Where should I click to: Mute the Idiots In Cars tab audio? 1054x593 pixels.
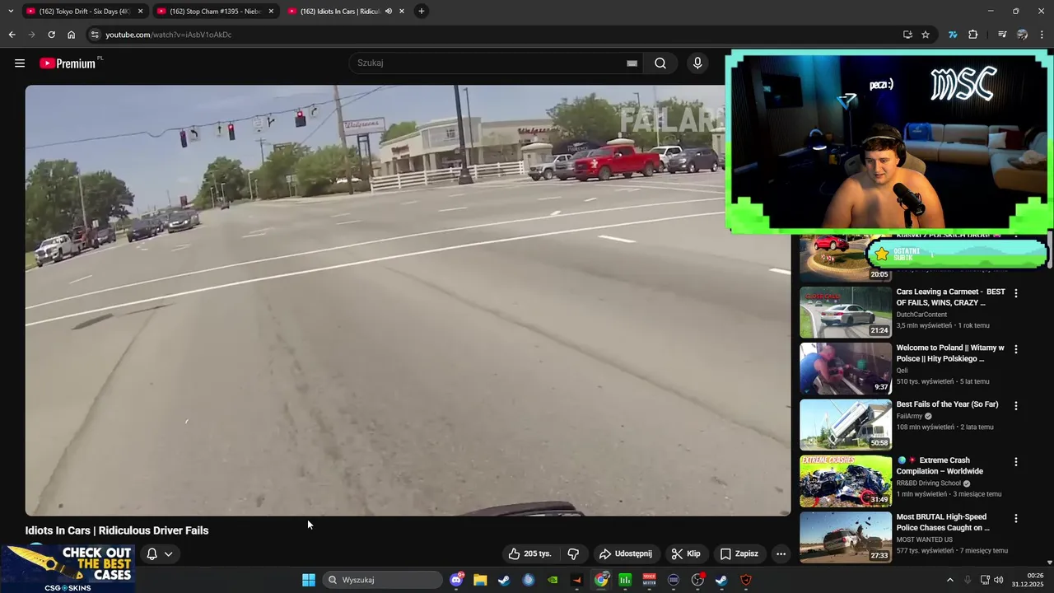[x=389, y=12]
